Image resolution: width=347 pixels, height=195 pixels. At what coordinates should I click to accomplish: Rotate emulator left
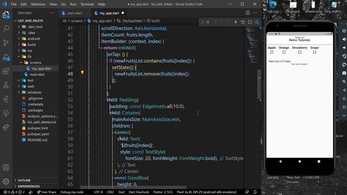[x=344, y=56]
